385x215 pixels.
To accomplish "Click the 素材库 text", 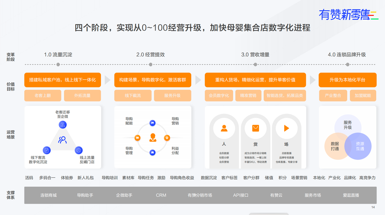I will pyautogui.click(x=128, y=178).
